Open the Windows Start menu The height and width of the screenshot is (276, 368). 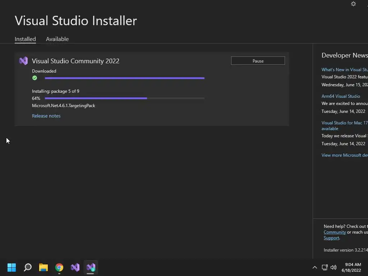[x=11, y=267]
